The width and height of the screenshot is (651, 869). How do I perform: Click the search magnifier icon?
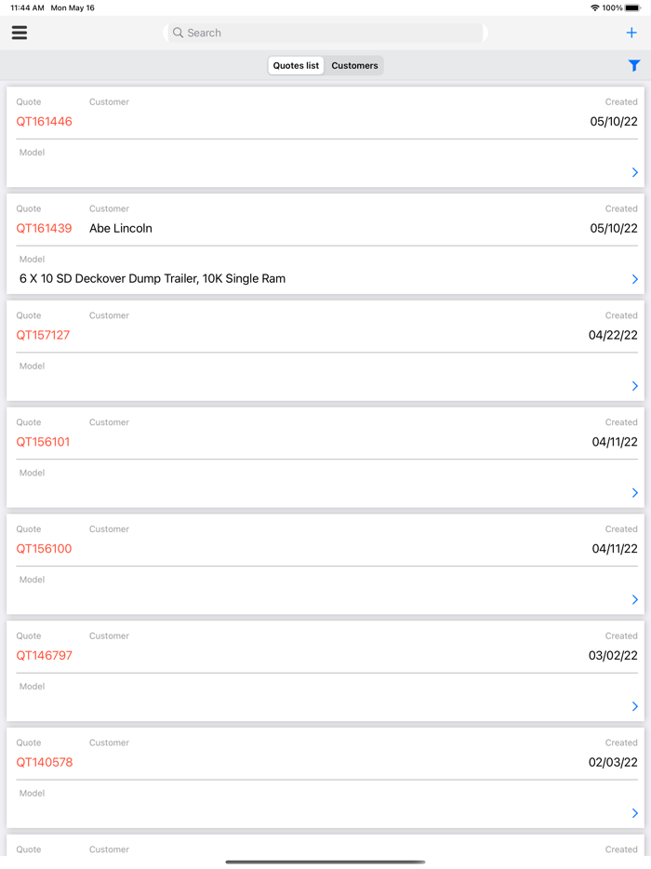coord(178,33)
